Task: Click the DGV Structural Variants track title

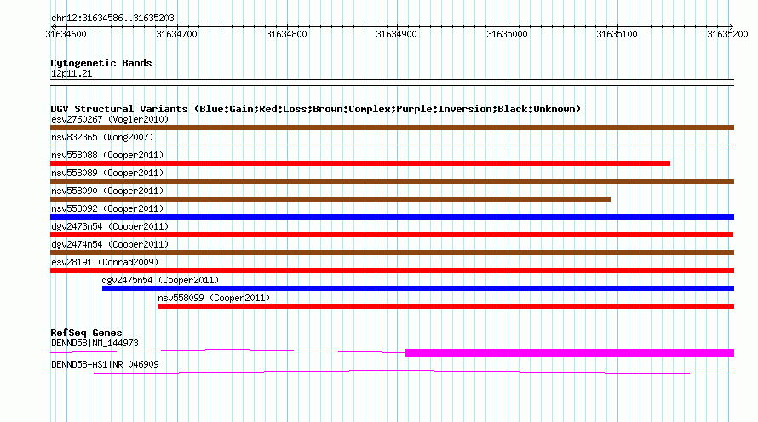Action: pyautogui.click(x=316, y=109)
